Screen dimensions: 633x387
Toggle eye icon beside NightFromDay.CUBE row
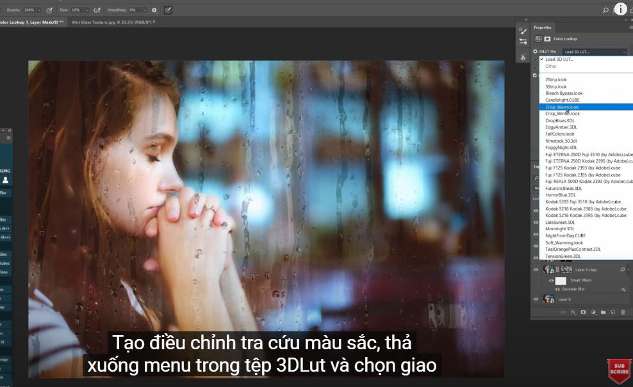pyautogui.click(x=536, y=234)
